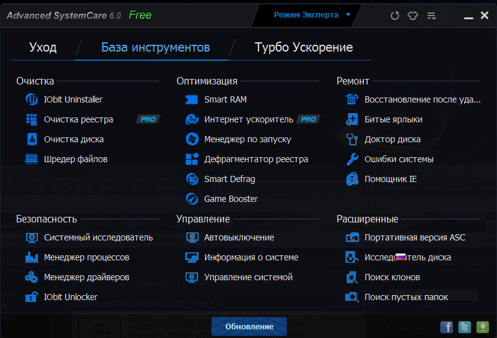Screen dimensions: 497x338
Task: Click the "Smart Defrag" text
Action: (229, 179)
